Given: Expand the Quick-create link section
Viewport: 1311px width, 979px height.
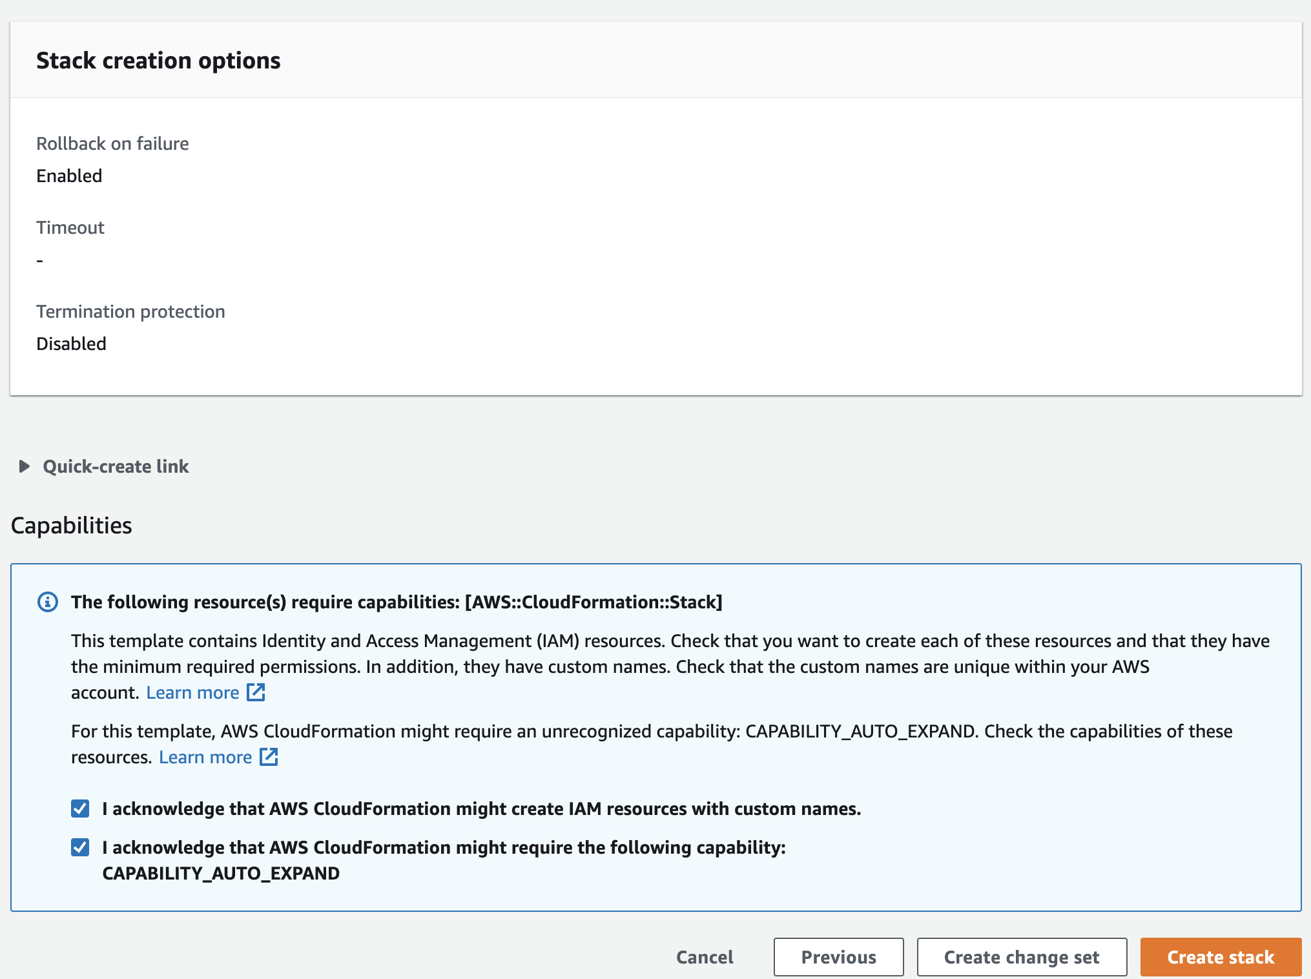Looking at the screenshot, I should [x=104, y=466].
